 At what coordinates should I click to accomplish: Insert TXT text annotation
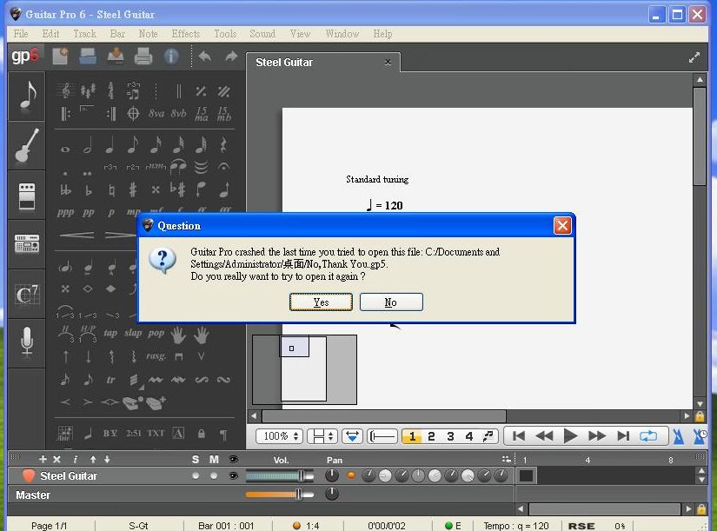click(x=156, y=433)
